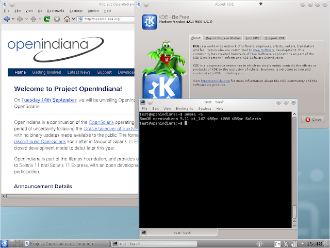The image size is (330, 248).
Task: Click the virtual desktop pager in the panel
Action: [x=15, y=243]
